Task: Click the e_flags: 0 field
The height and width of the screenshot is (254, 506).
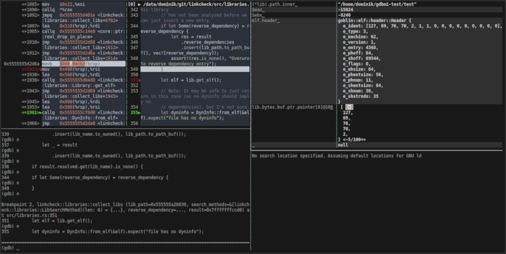Action: [357, 64]
